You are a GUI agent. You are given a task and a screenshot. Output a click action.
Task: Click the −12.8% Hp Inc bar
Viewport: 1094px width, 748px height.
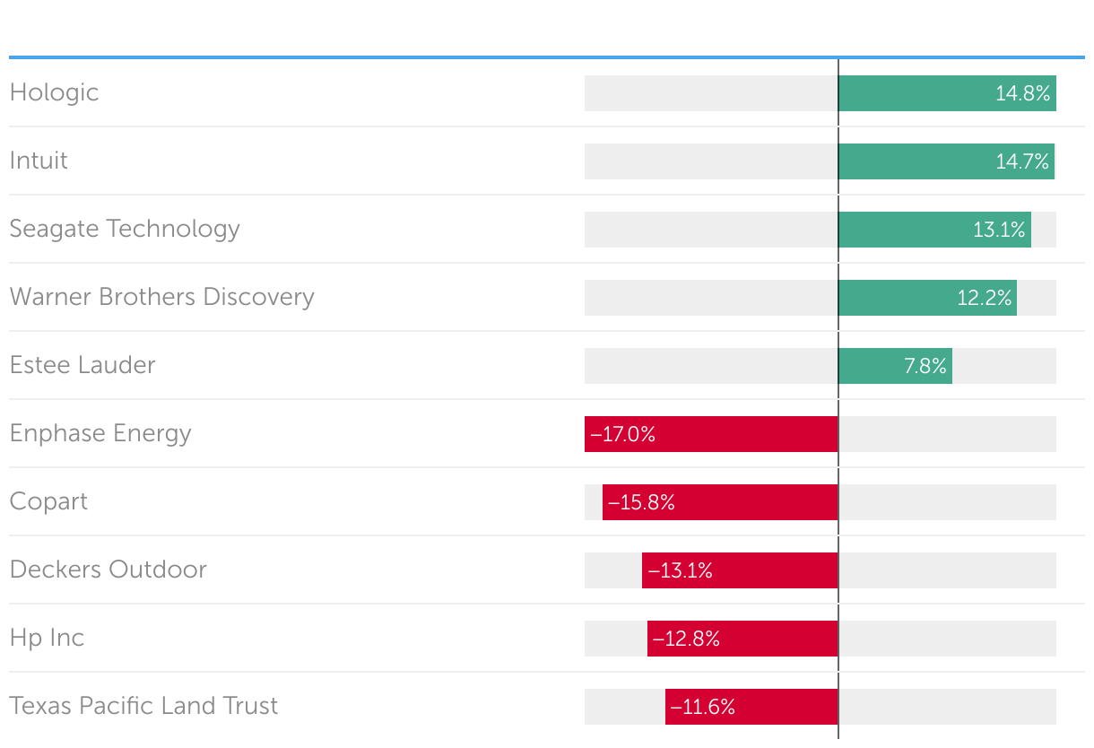[x=742, y=639]
